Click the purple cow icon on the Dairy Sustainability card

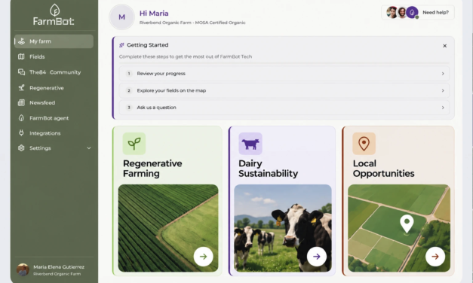click(250, 144)
